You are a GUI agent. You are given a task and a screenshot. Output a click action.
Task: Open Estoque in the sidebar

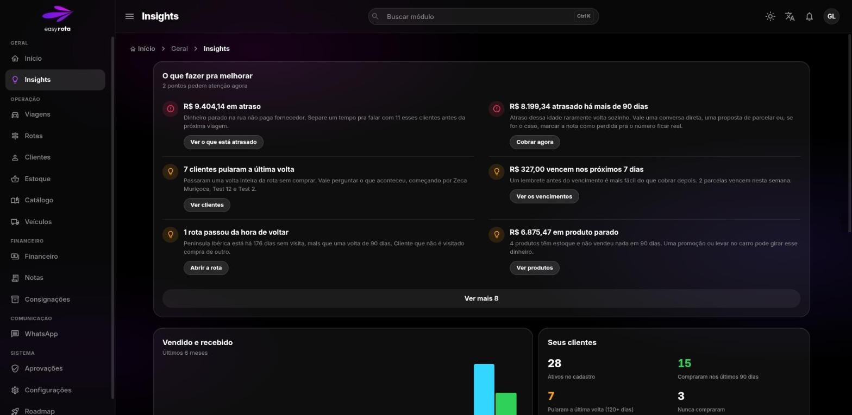55,179
